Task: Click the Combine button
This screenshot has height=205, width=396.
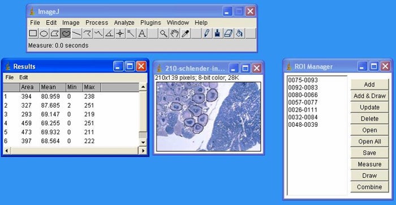Action: tap(369, 187)
